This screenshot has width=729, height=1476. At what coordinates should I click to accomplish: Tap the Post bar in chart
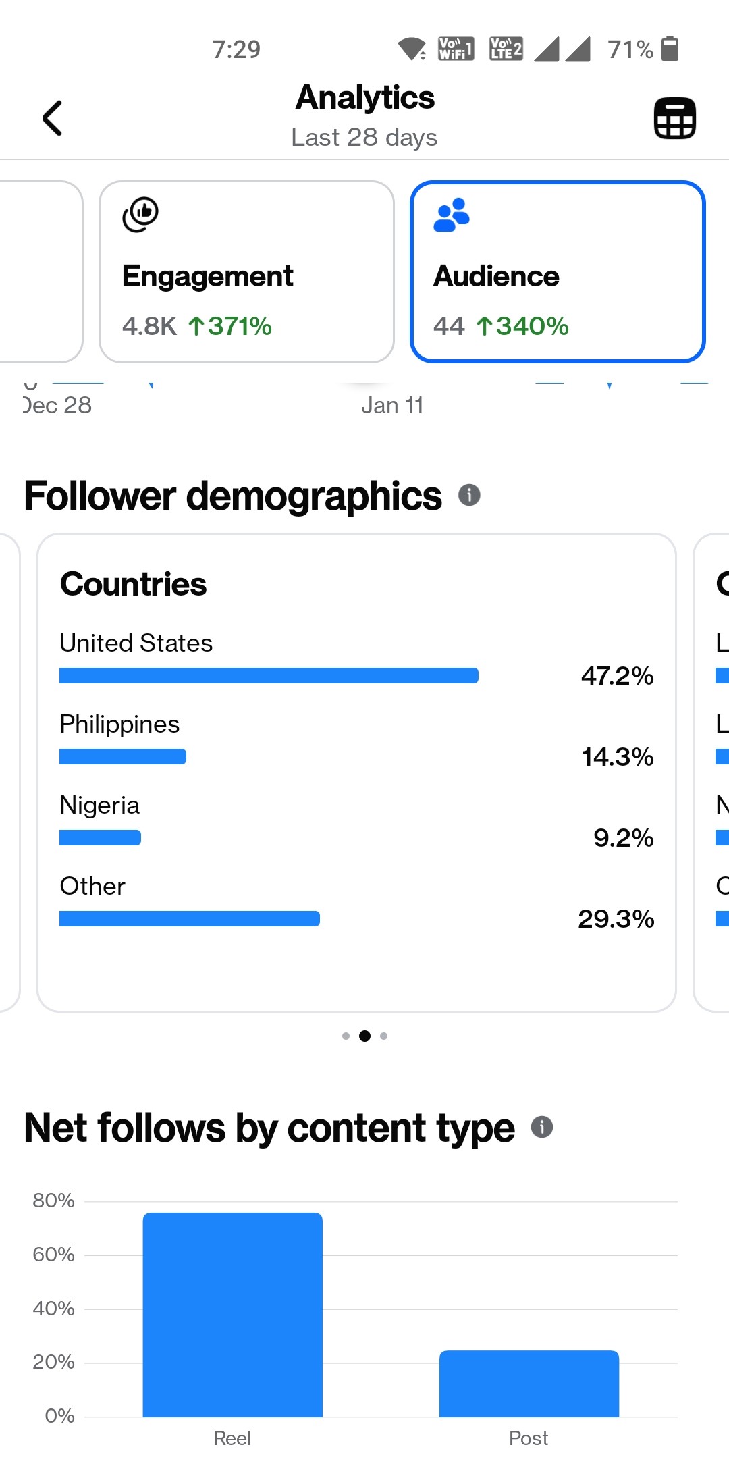529,1383
